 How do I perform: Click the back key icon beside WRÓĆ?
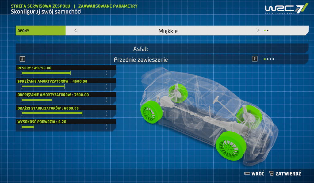(x=247, y=173)
